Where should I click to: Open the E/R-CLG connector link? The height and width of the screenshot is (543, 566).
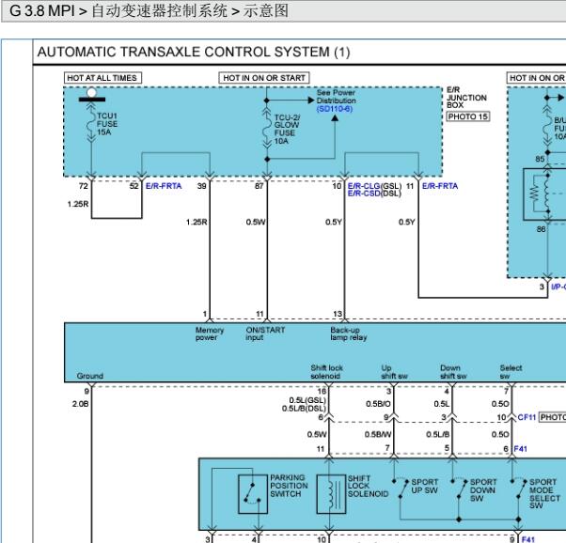click(364, 186)
